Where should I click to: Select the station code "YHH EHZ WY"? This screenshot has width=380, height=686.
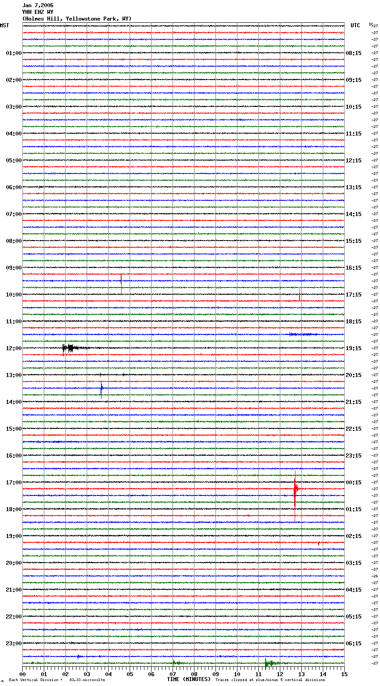click(x=38, y=12)
